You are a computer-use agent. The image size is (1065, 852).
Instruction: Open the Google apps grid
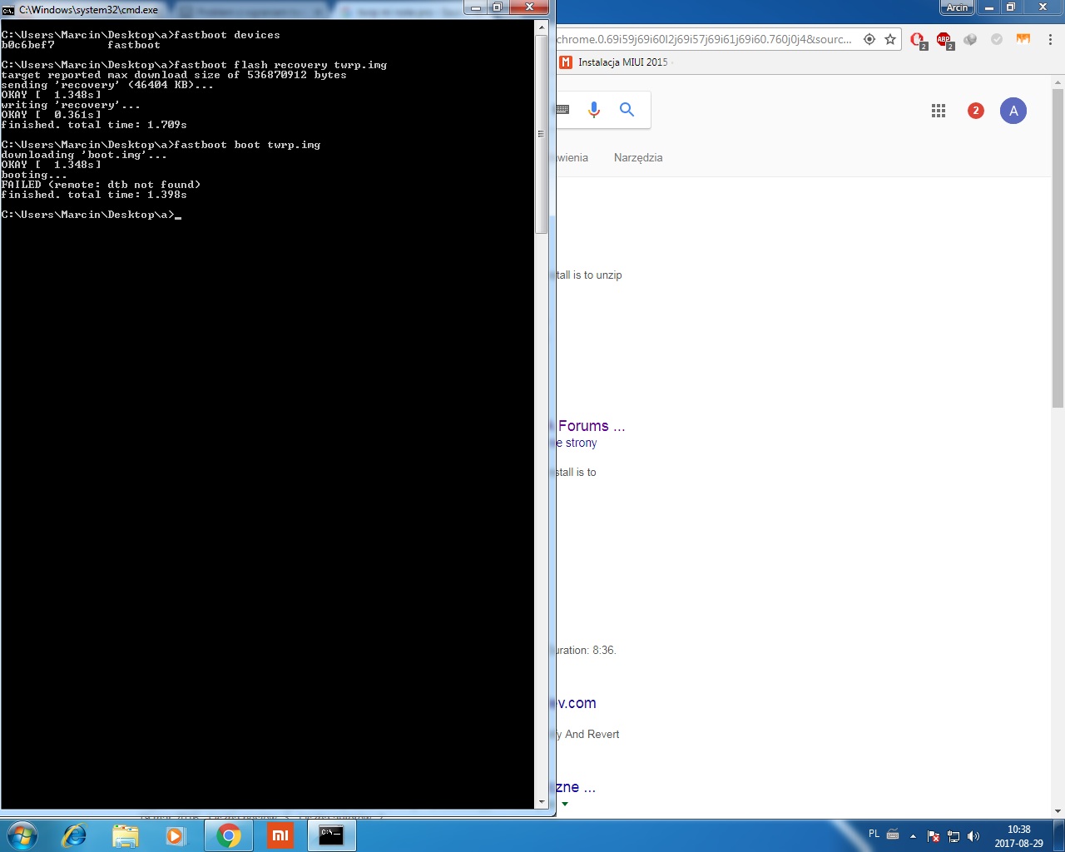[x=939, y=111]
